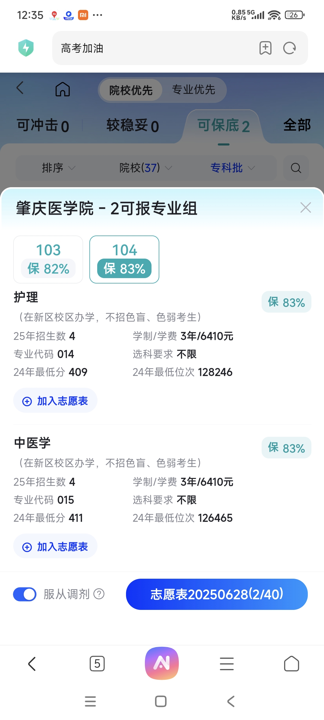The height and width of the screenshot is (720, 324).
Task: Tap the help question mark beside 服从调剂
Action: pyautogui.click(x=99, y=594)
